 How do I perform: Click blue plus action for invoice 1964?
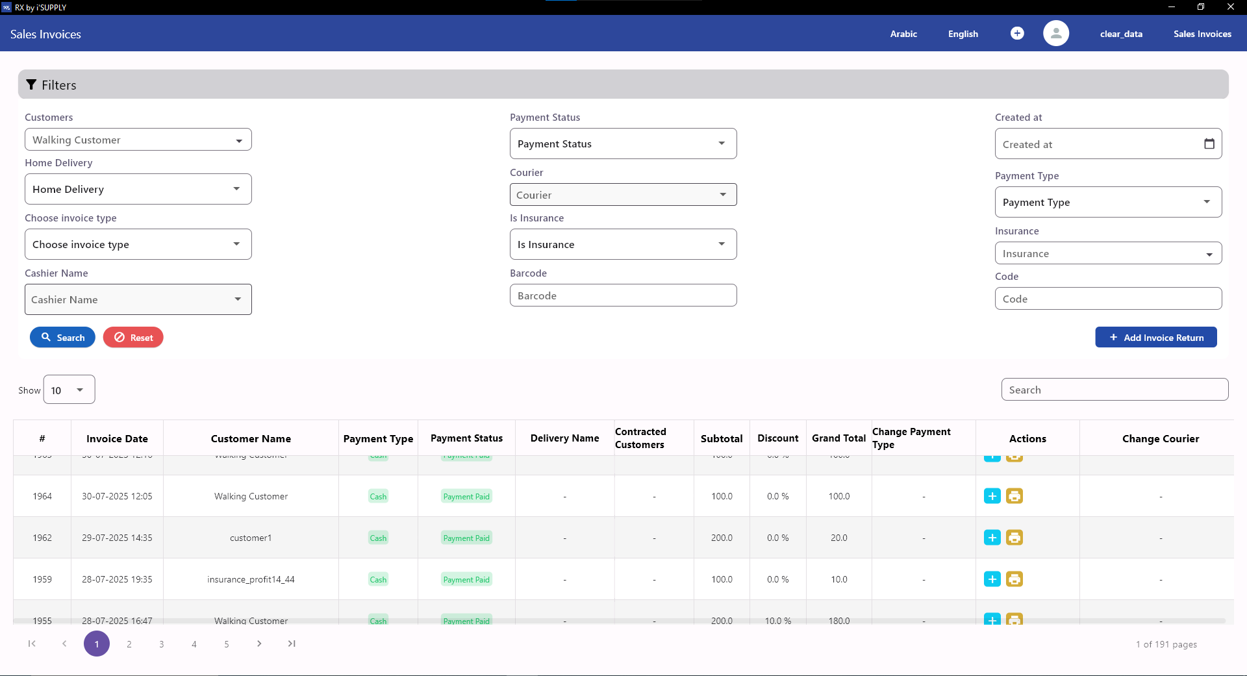tap(992, 496)
